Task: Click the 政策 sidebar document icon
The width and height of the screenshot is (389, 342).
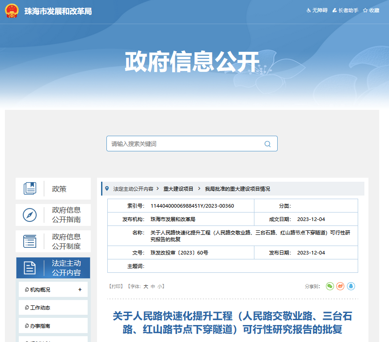Action: tap(30, 188)
